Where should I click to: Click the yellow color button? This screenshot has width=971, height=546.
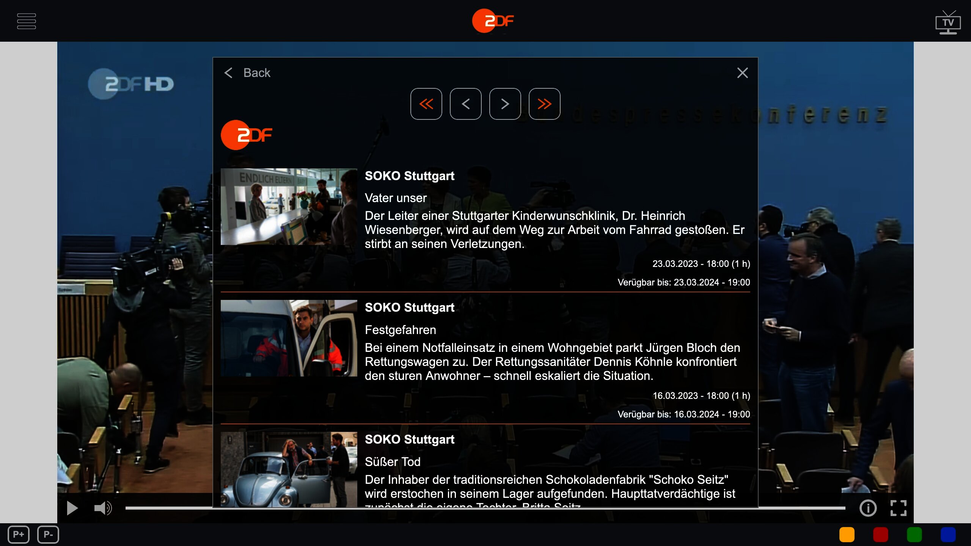847,535
